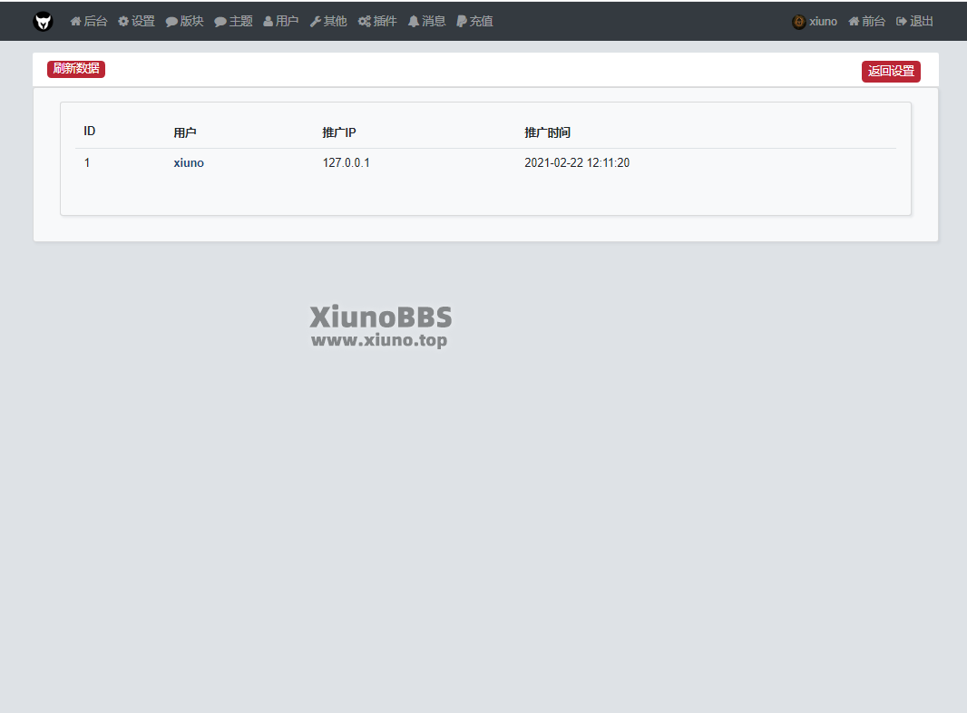This screenshot has height=713, width=967.
Task: Open the 用户 person icon menu
Action: (281, 22)
